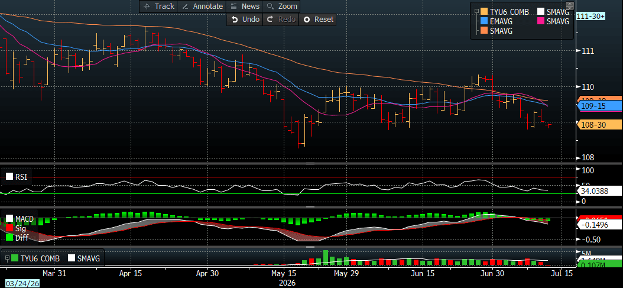Click the pink SMAVG legend swatch
The image size is (623, 288).
541,21
